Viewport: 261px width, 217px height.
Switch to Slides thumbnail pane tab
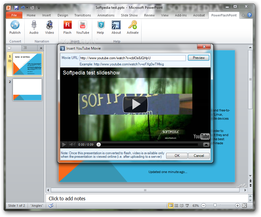coord(9,48)
